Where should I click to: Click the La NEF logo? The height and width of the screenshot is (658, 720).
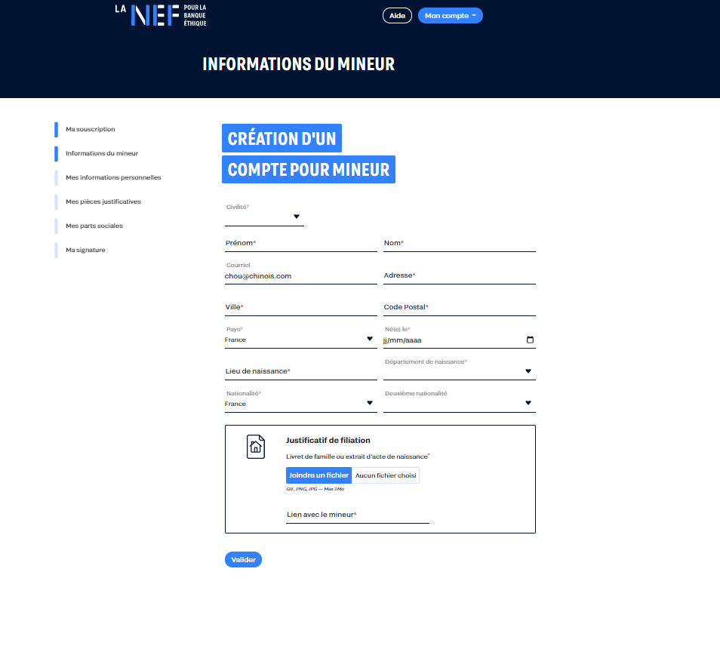click(161, 15)
